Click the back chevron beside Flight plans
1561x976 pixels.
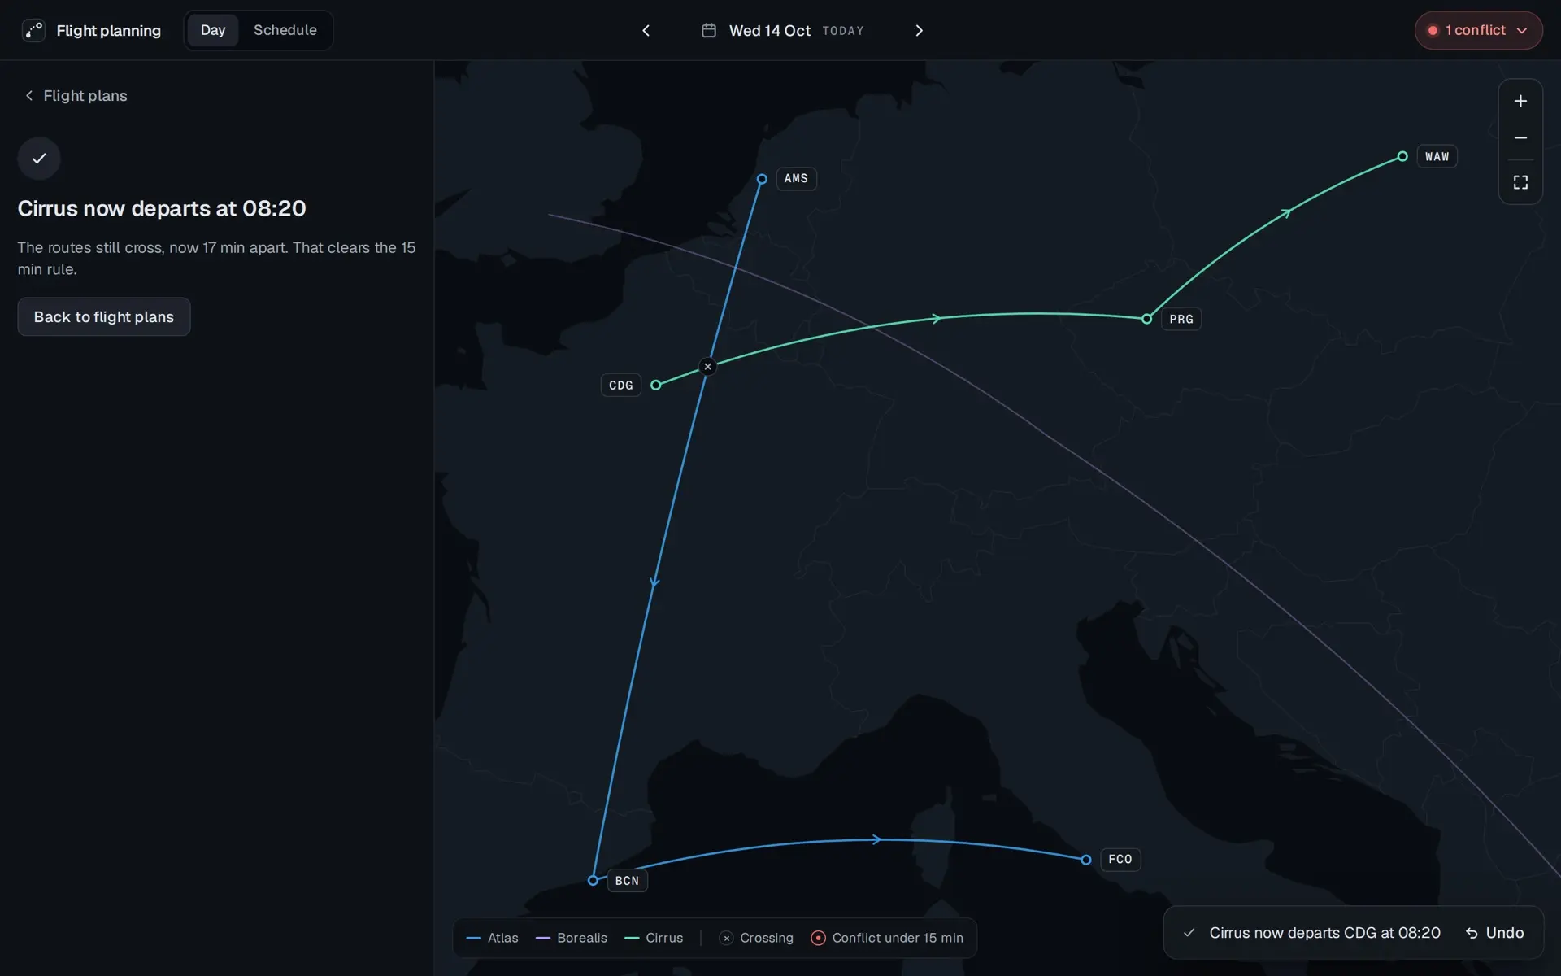click(29, 96)
